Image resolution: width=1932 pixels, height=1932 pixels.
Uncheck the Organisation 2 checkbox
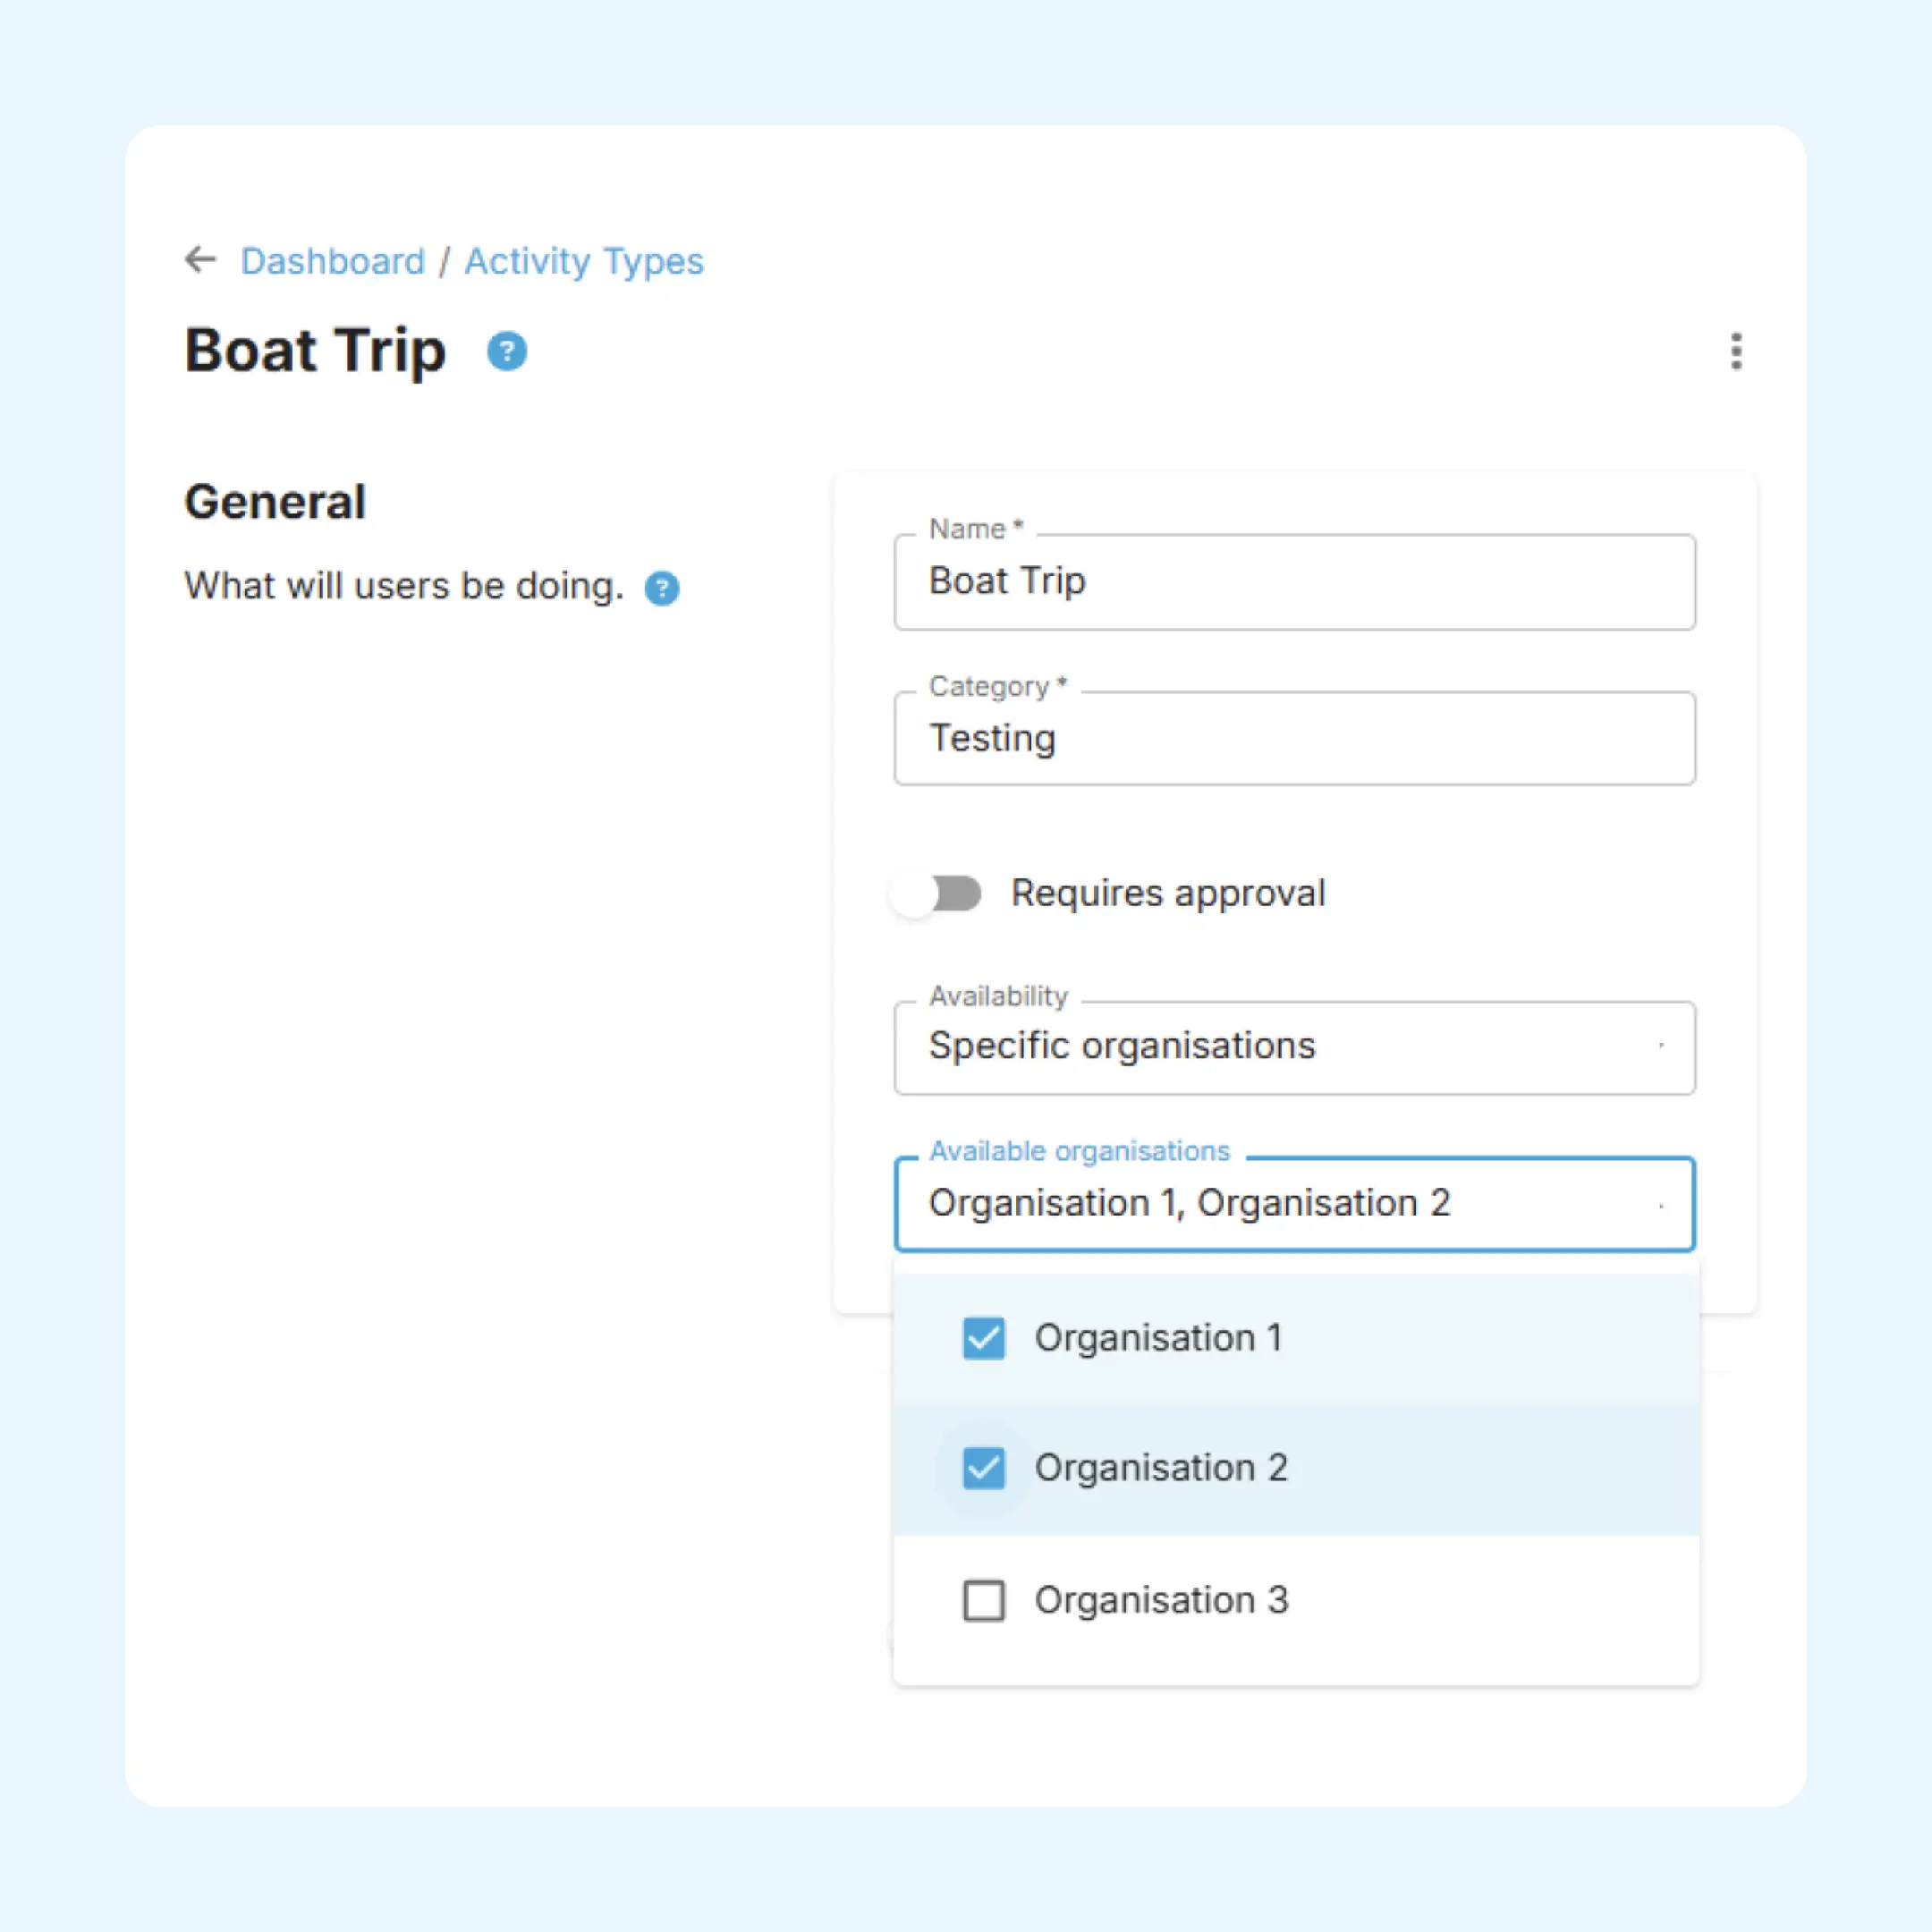[x=983, y=1468]
